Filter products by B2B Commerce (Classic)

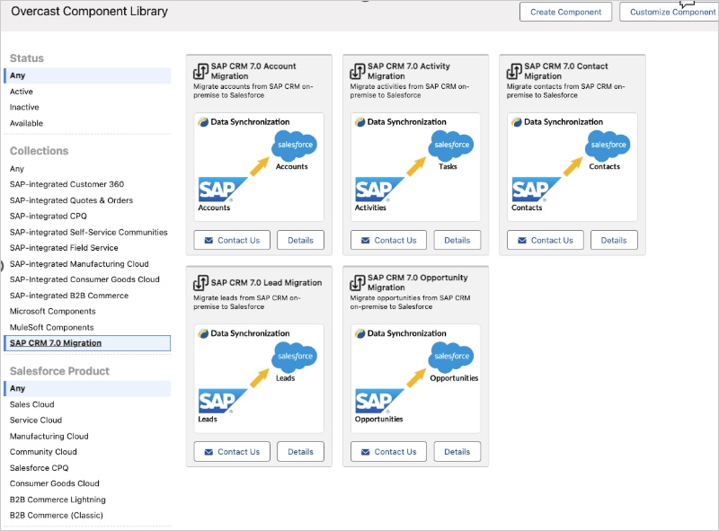(x=57, y=515)
